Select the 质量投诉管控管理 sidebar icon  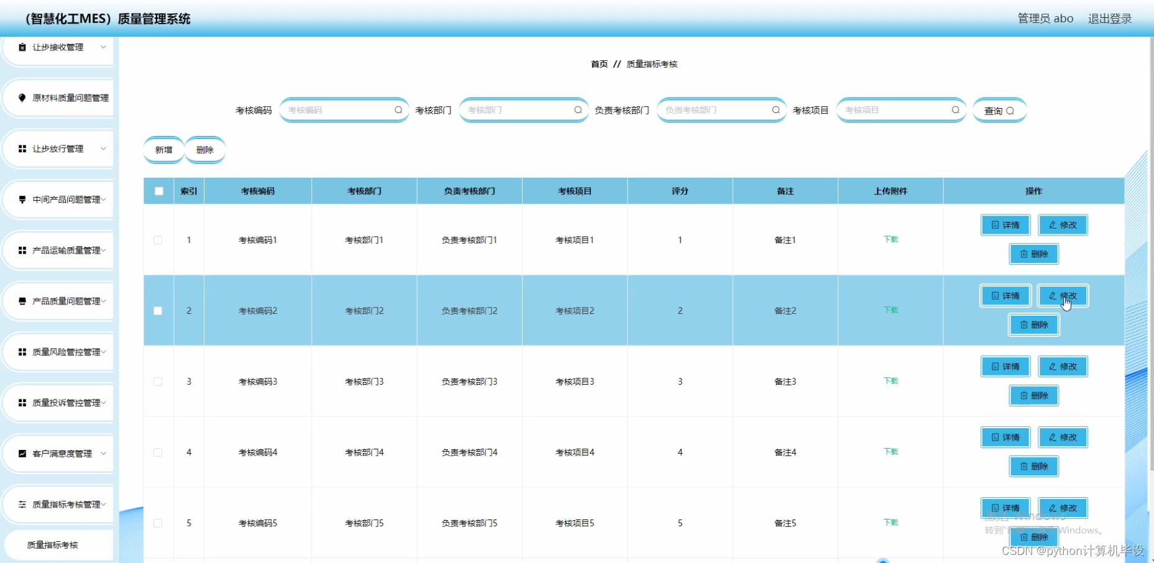coord(22,403)
